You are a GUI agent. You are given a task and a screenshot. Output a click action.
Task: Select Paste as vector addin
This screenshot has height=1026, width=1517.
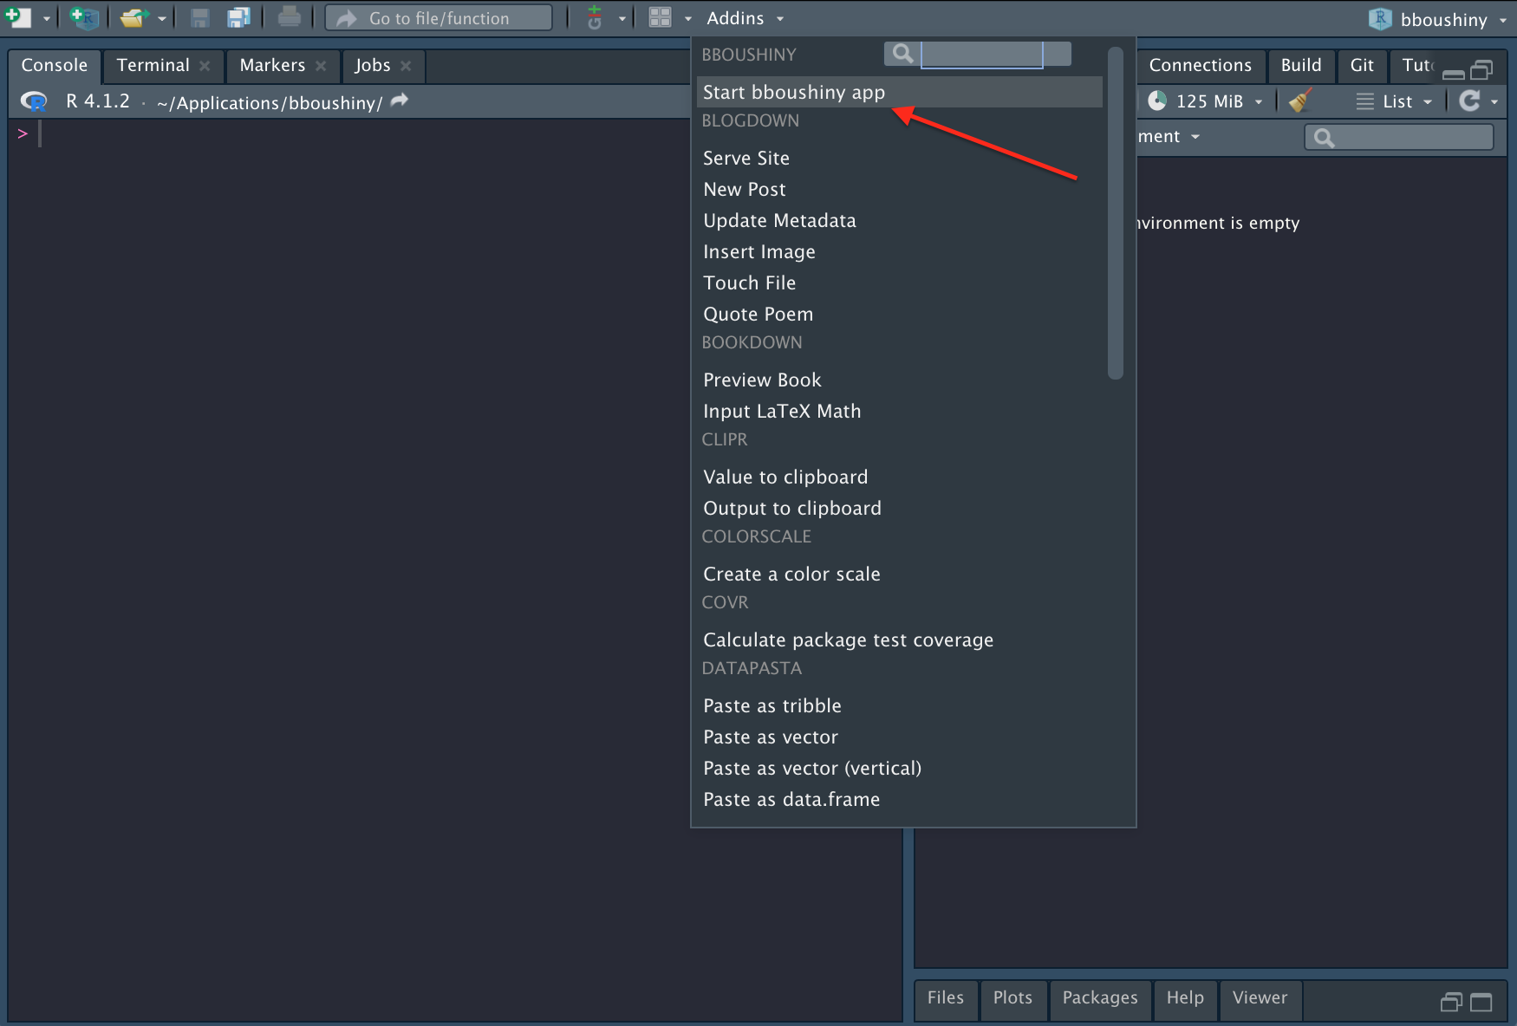click(899, 737)
